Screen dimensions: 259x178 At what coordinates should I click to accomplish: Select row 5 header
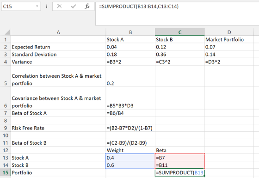(x=6, y=76)
